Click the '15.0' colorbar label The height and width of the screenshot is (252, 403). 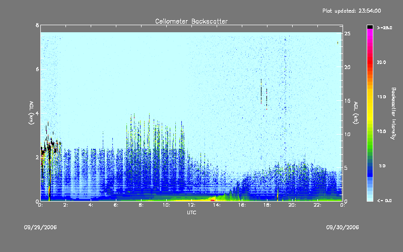click(381, 97)
